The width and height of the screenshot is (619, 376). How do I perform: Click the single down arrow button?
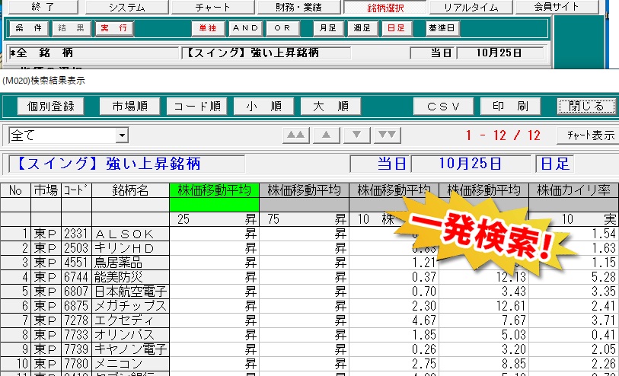pyautogui.click(x=356, y=135)
